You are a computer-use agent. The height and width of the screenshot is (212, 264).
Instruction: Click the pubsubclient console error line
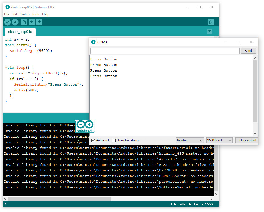(109, 182)
